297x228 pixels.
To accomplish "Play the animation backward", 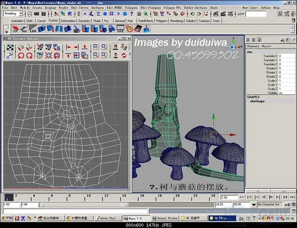I will point(264,197).
